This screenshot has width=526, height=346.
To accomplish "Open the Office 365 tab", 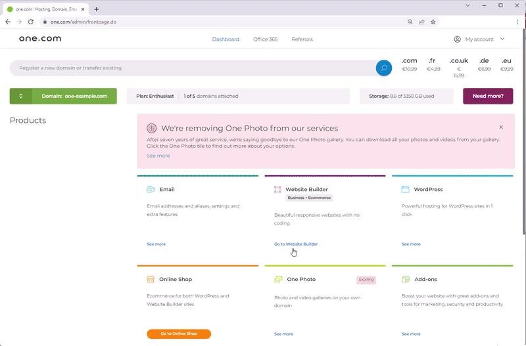I will tap(266, 39).
